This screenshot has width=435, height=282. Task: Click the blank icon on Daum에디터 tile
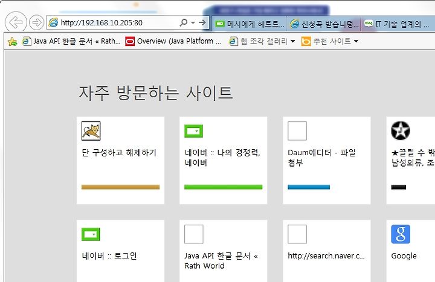tap(297, 131)
